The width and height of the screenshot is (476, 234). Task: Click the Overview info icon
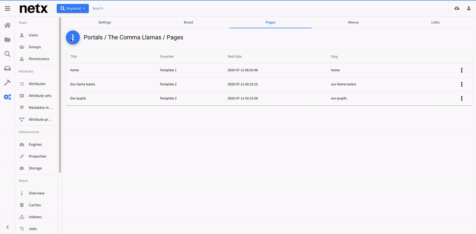point(22,193)
